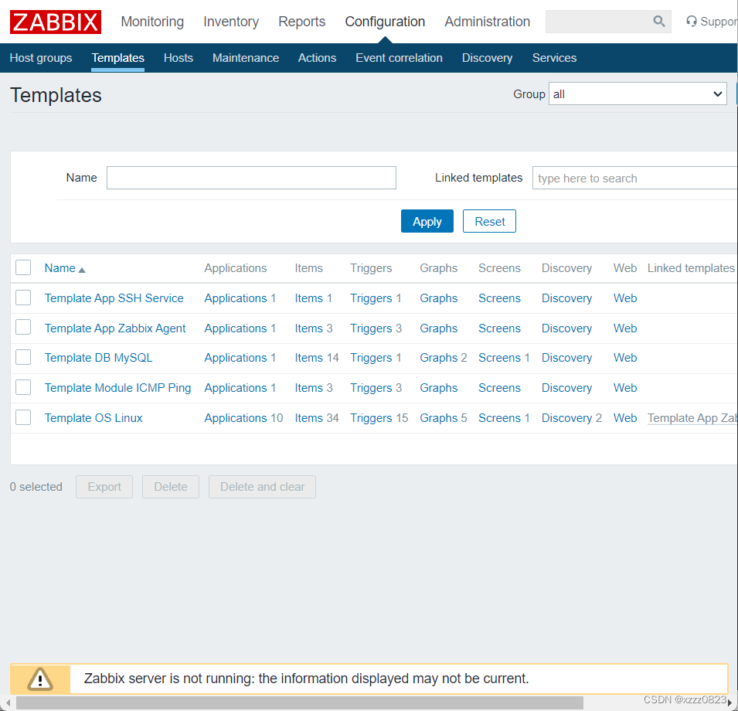Check the Template App SSH Service checkbox
This screenshot has width=738, height=711.
23,298
